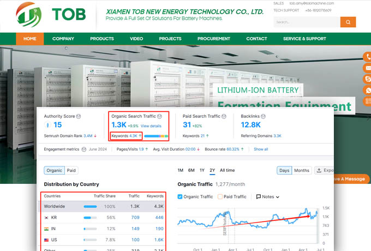371x251 pixels.
Task: Click the View details link
Action: 151,126
